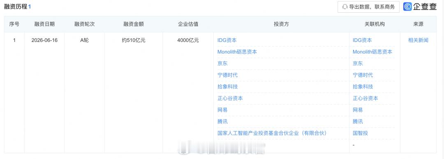Open 宁德时代 in the 投资方 column
The height and width of the screenshot is (159, 444).
tap(227, 75)
